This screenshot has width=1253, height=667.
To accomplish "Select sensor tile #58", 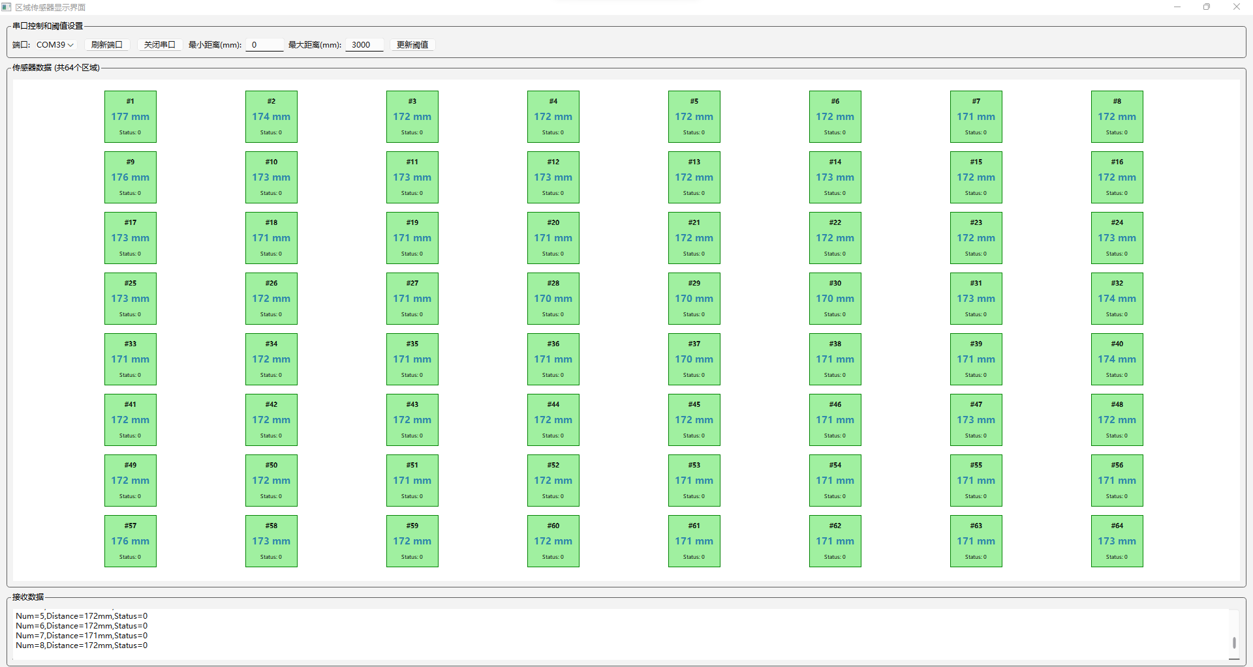I will pyautogui.click(x=271, y=541).
